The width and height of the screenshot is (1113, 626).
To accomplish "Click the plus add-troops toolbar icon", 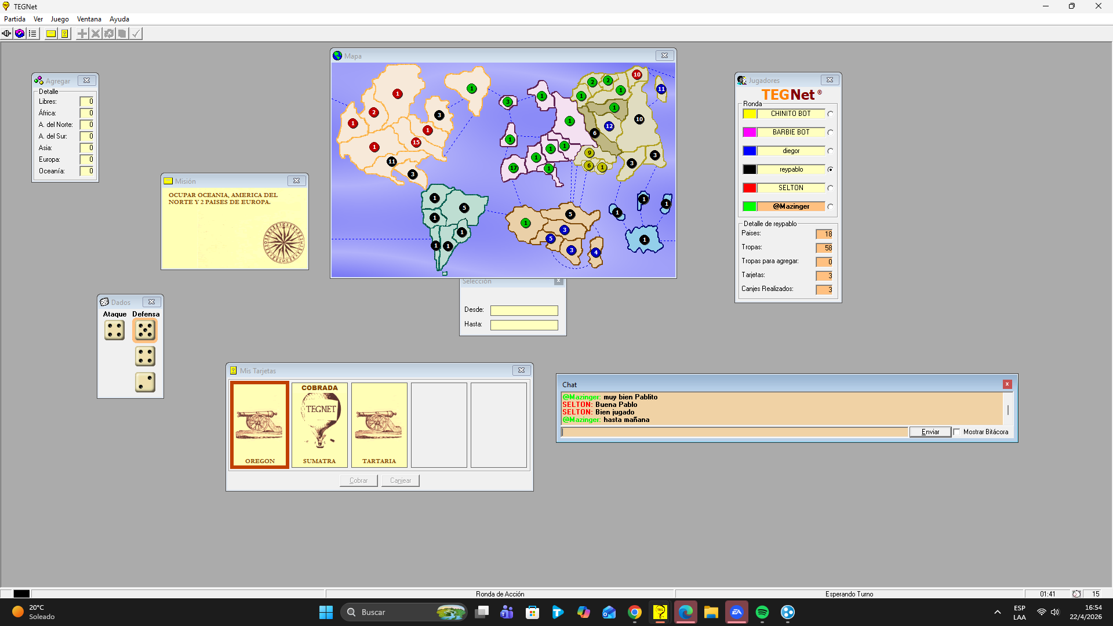I will click(x=82, y=34).
